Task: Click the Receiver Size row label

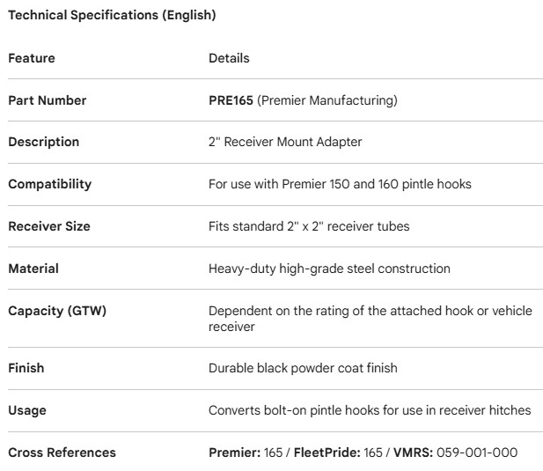Action: [49, 226]
